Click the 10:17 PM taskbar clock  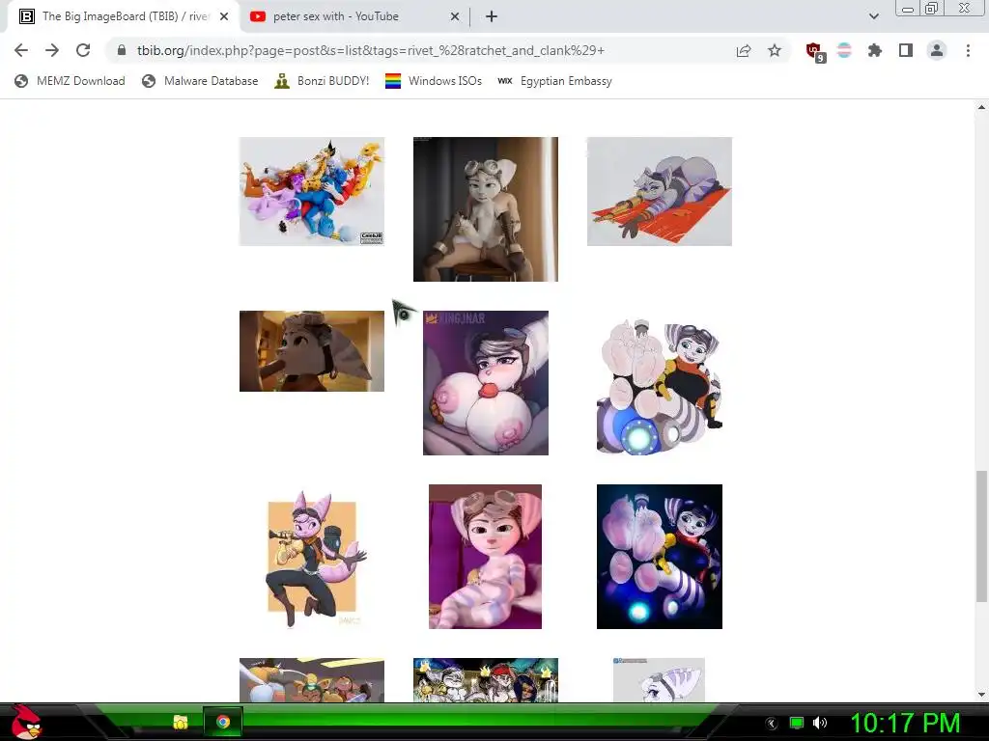click(905, 723)
